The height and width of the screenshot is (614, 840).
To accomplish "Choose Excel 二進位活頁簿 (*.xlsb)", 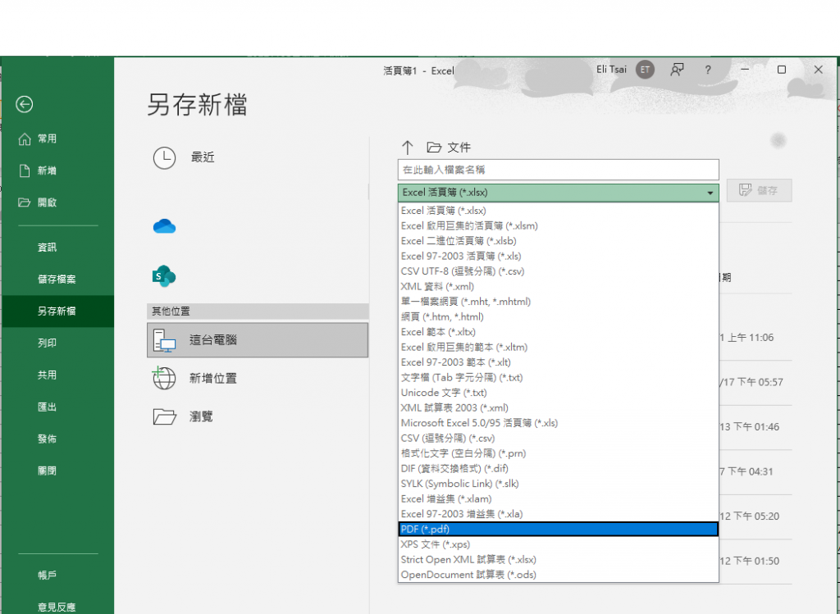I will (x=558, y=241).
